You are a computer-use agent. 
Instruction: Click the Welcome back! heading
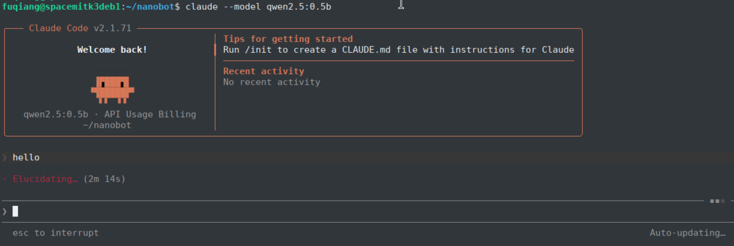(112, 50)
